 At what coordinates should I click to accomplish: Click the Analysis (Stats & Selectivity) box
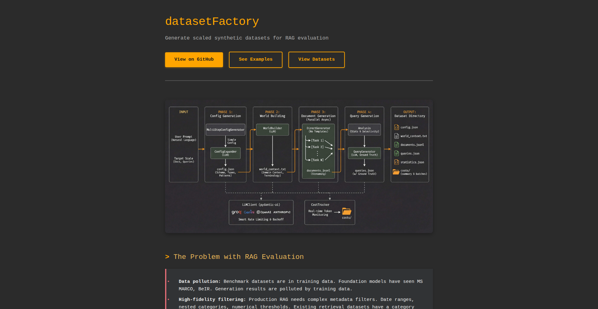point(364,130)
